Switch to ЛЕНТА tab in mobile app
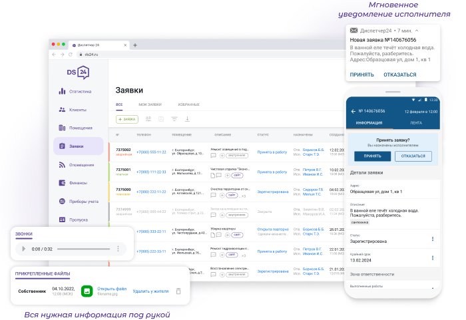 coord(415,123)
